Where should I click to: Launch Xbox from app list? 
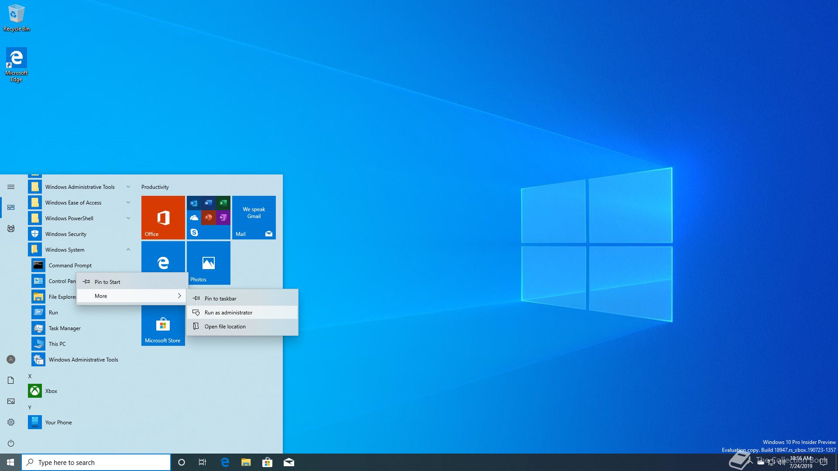click(80, 391)
